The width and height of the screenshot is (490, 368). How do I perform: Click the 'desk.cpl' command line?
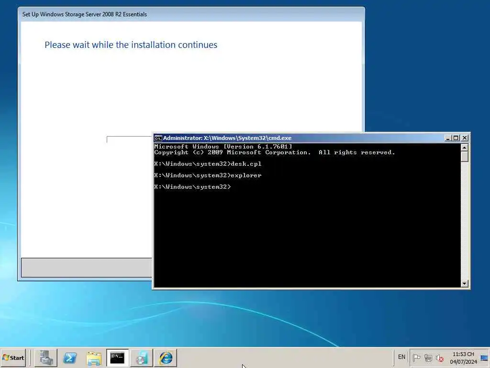coord(208,164)
